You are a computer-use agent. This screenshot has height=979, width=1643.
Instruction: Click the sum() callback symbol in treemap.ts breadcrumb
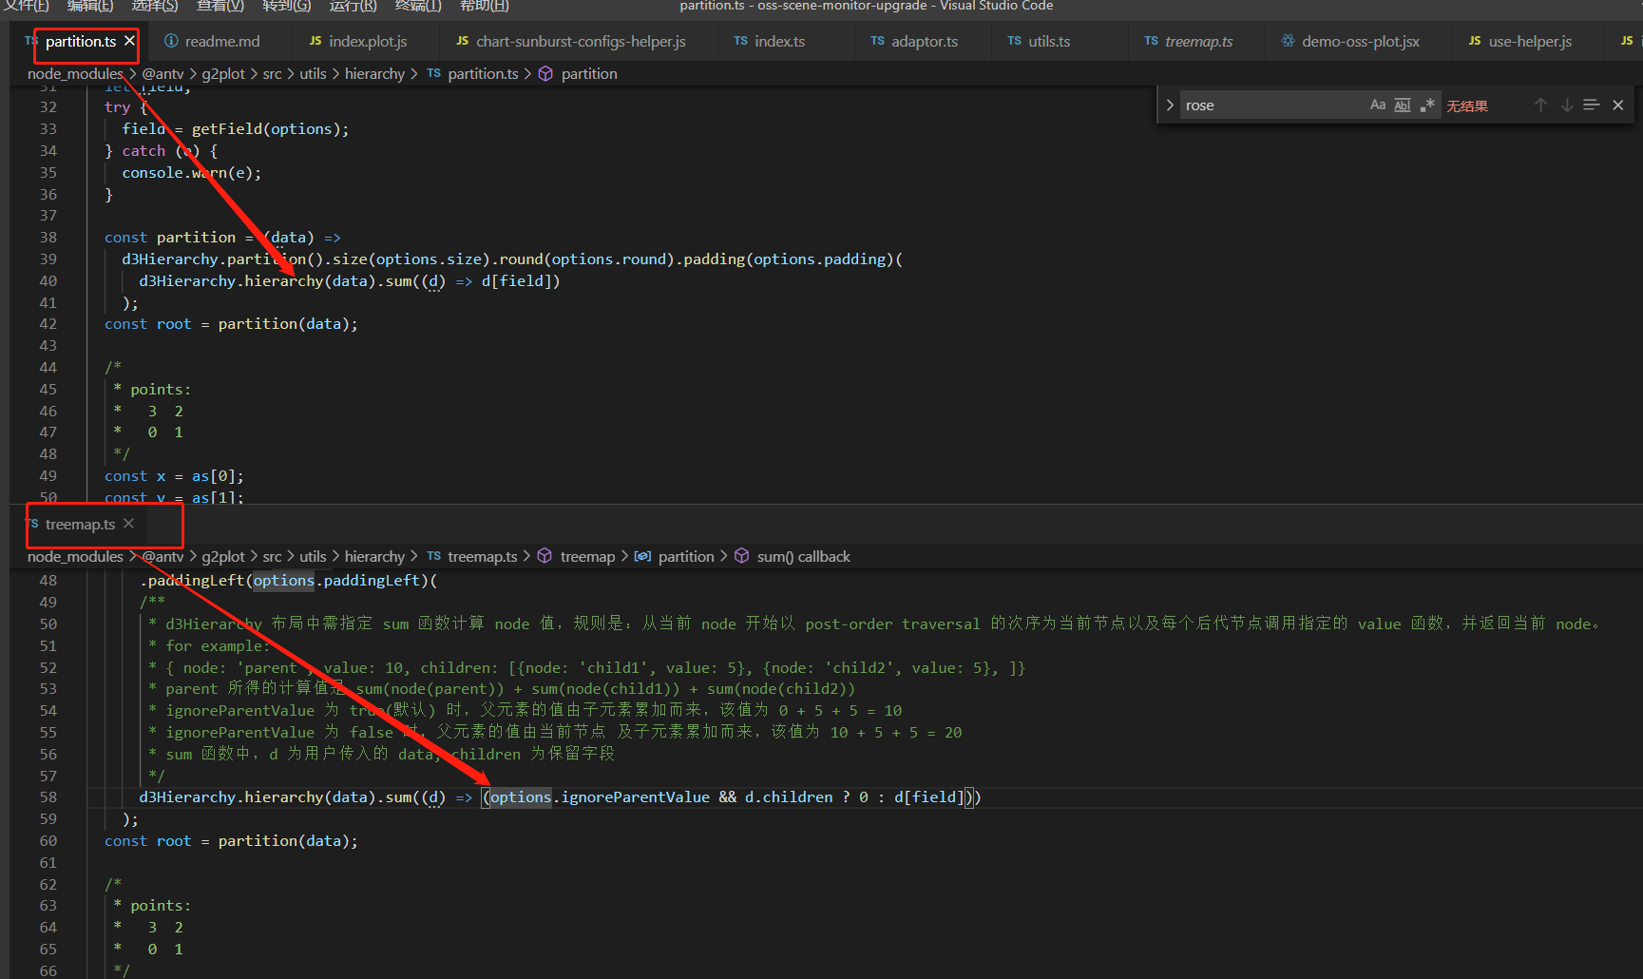tap(803, 556)
